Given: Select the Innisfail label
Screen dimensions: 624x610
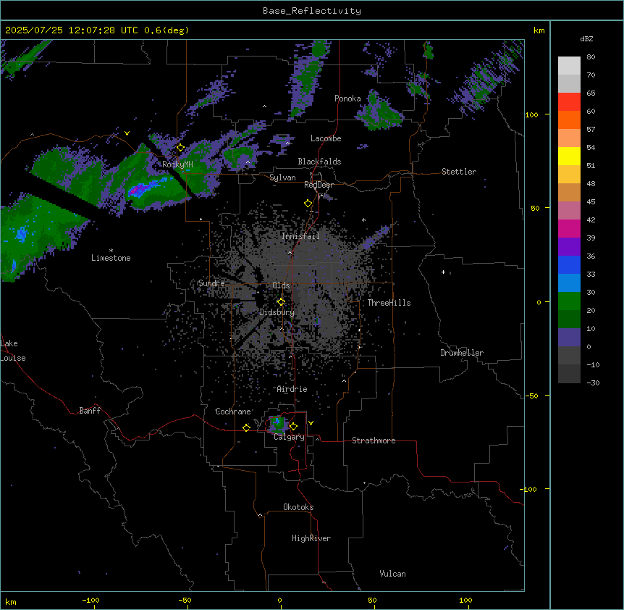Looking at the screenshot, I should point(300,236).
